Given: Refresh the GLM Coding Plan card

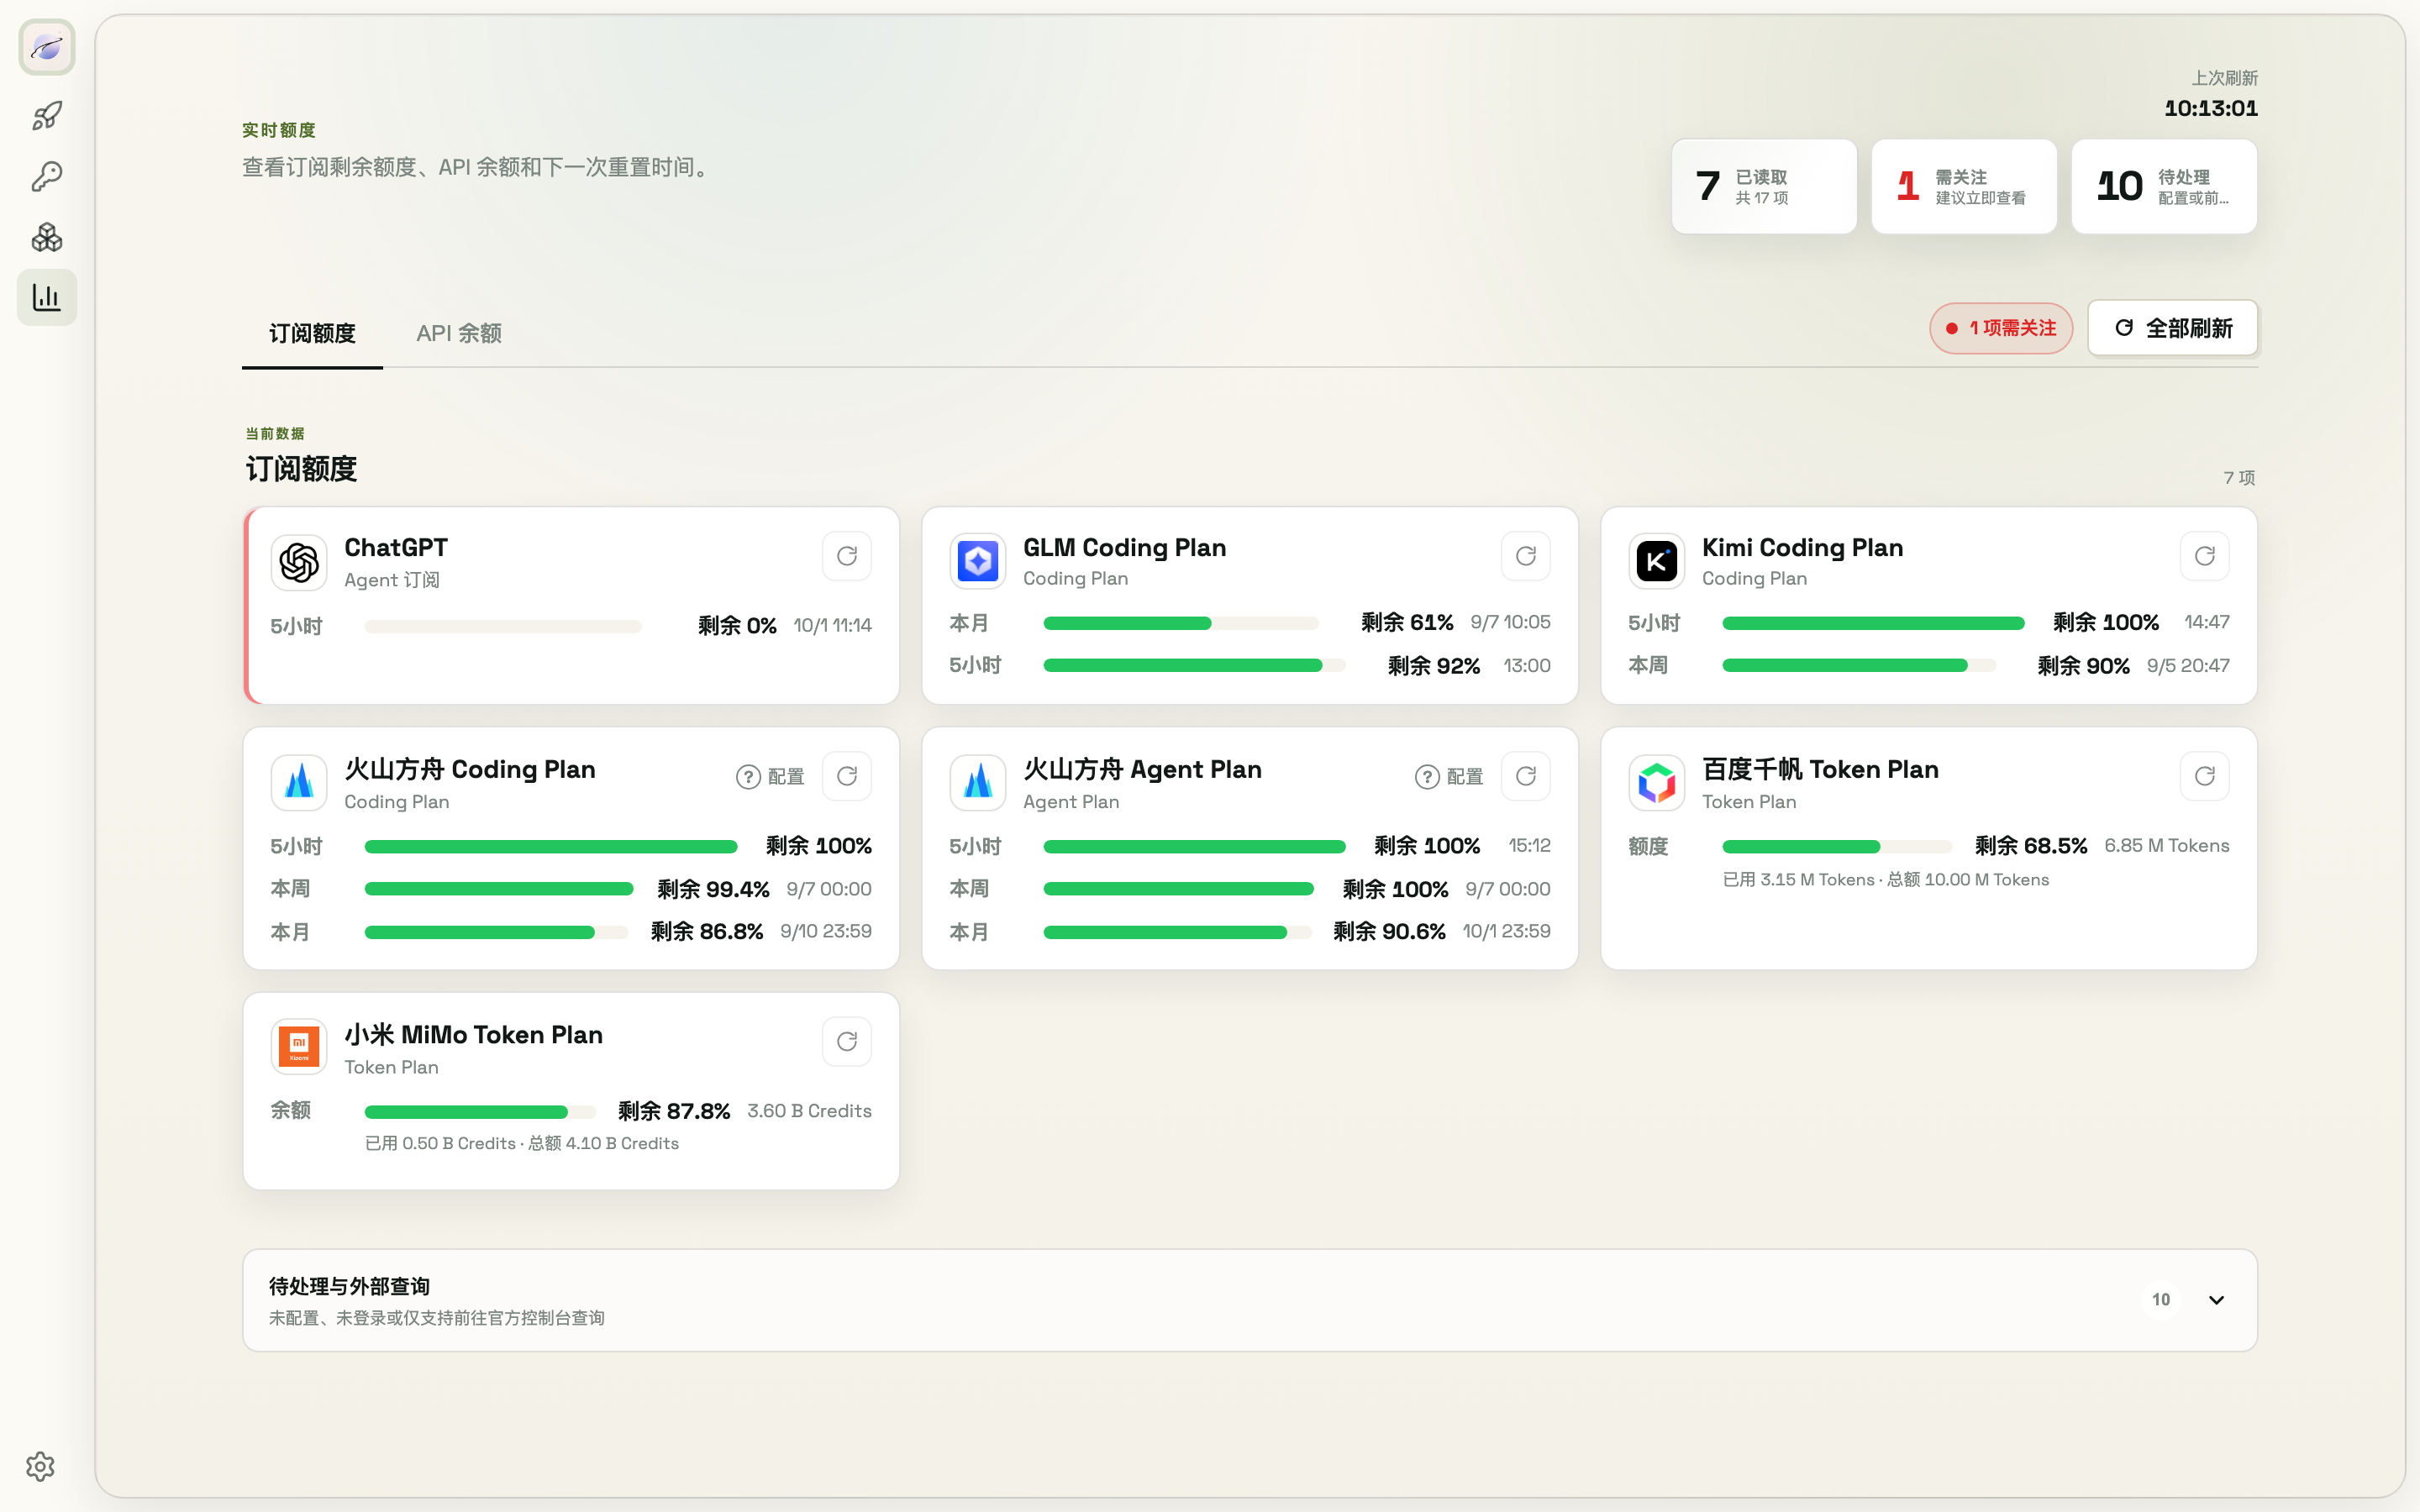Looking at the screenshot, I should click(x=1526, y=556).
